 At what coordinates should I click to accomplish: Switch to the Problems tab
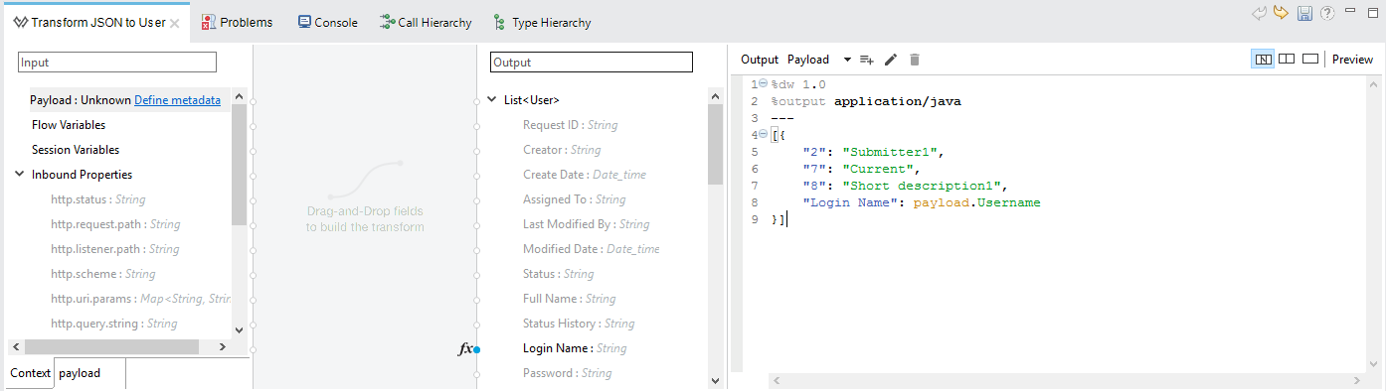click(237, 23)
